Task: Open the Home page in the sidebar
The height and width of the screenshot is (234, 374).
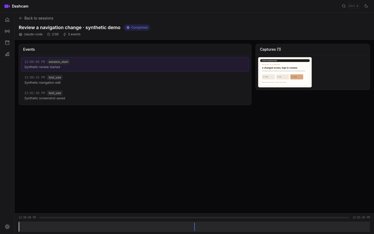Action: (x=7, y=20)
